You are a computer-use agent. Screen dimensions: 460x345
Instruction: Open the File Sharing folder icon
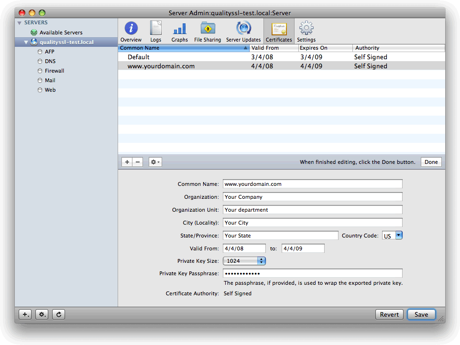click(x=208, y=28)
